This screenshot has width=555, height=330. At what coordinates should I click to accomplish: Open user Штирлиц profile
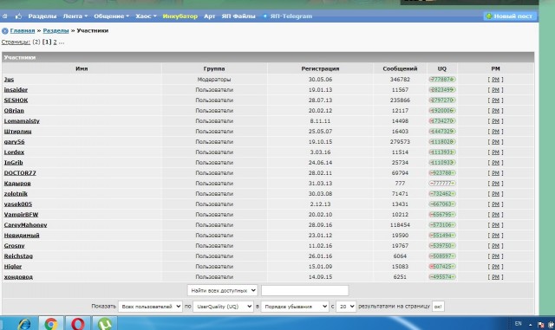17,132
